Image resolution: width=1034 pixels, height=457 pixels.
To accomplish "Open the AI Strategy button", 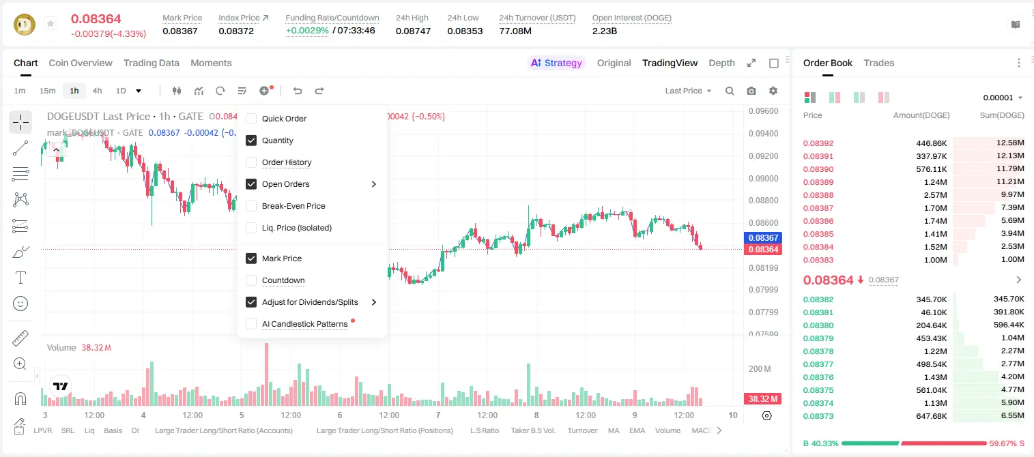I will (556, 63).
